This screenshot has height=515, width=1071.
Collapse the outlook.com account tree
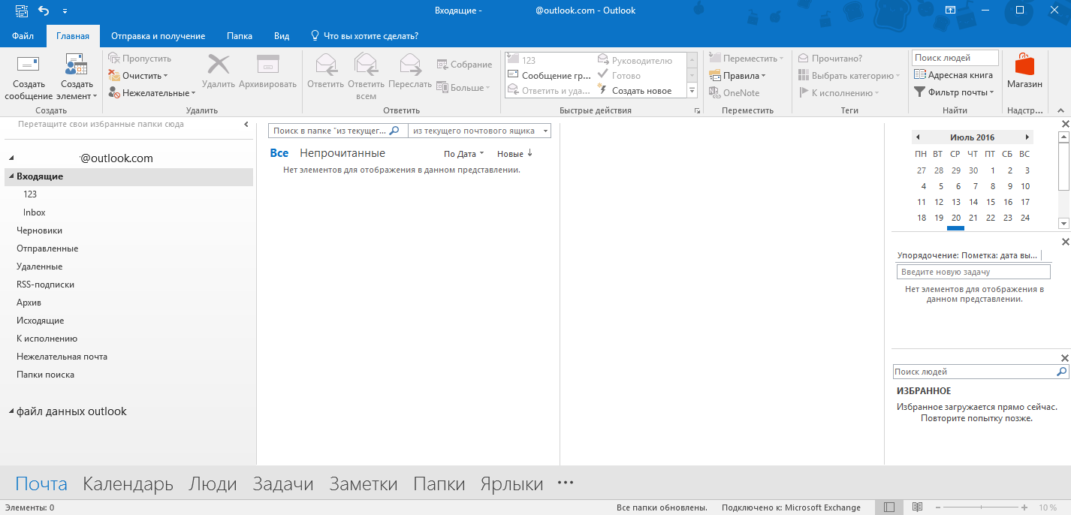11,159
